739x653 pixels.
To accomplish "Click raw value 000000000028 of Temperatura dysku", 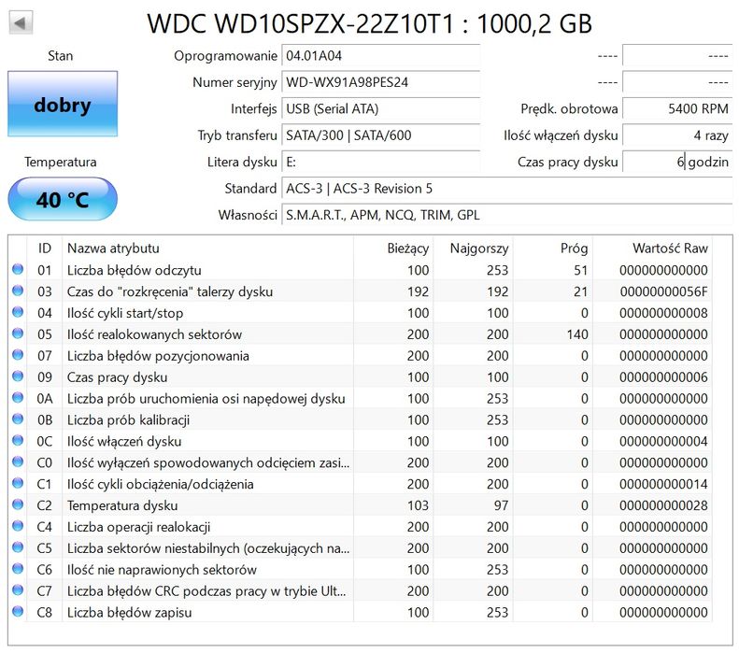I will pos(663,505).
